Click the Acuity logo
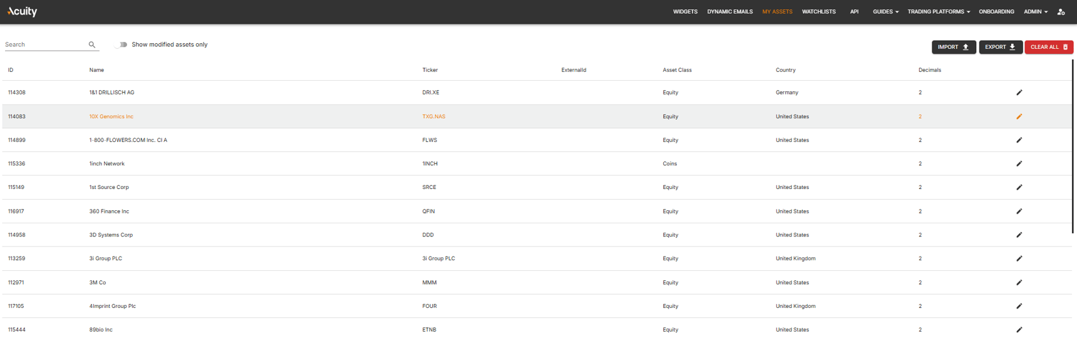 (22, 11)
